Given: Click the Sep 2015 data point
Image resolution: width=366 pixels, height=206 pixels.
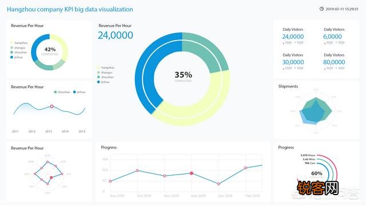Looking at the screenshot, I should tap(110, 181).
